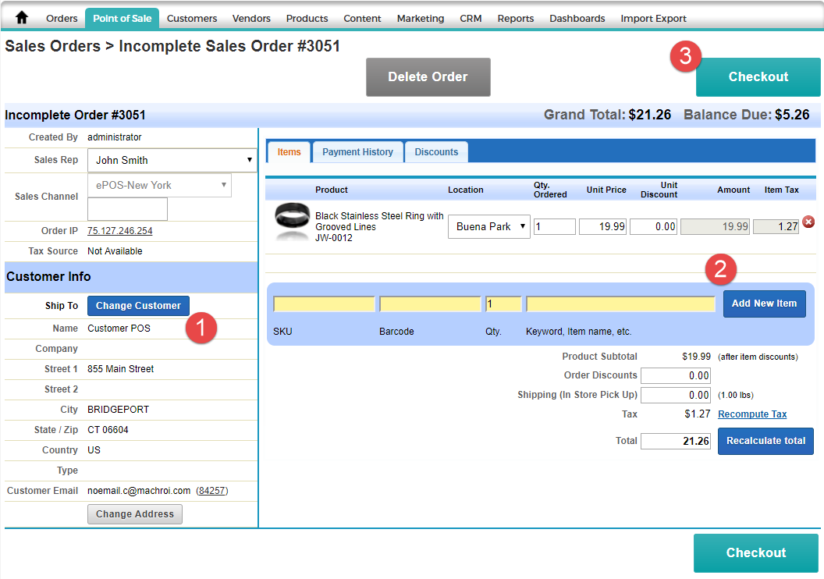Edit the Qty. Ordered field of the ring
This screenshot has width=824, height=579.
click(555, 226)
